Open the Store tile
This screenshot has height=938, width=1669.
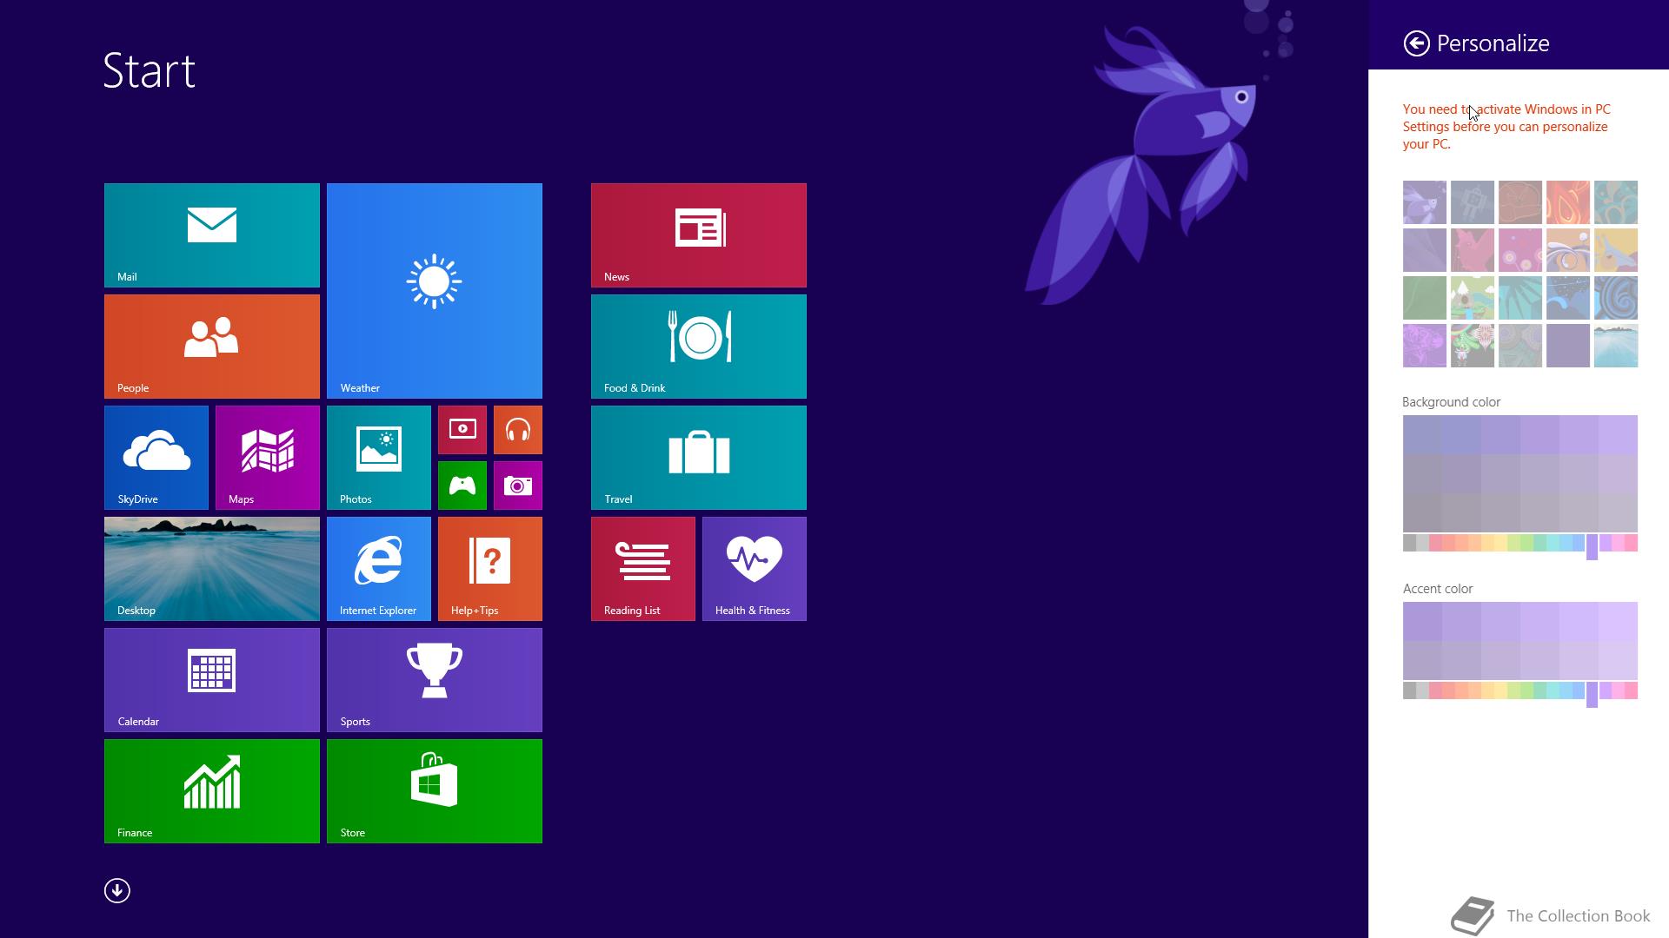(434, 790)
